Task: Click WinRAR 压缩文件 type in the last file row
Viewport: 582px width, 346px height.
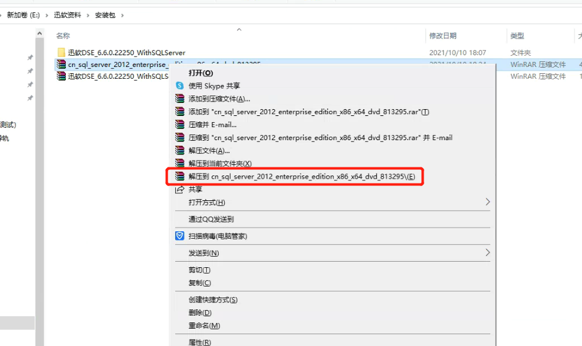Action: [x=538, y=76]
